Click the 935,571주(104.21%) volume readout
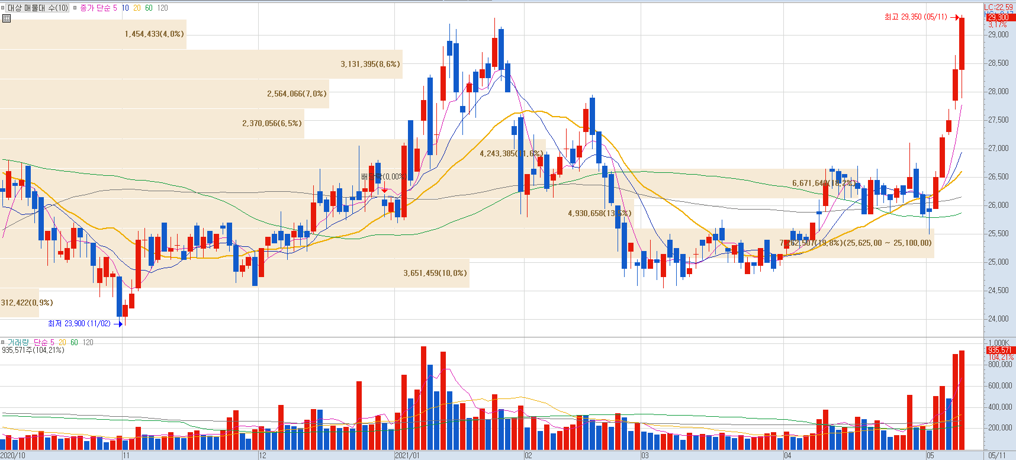The width and height of the screenshot is (1016, 460). [x=33, y=350]
